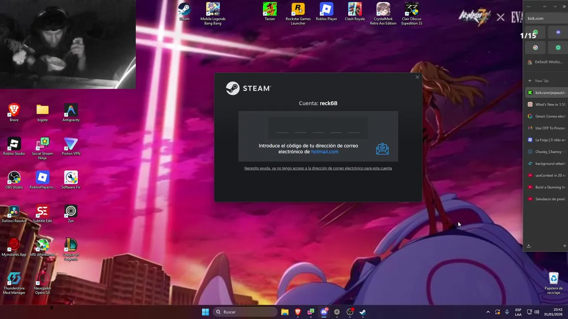The width and height of the screenshot is (568, 319).
Task: Open the bigote folder
Action: tap(43, 113)
